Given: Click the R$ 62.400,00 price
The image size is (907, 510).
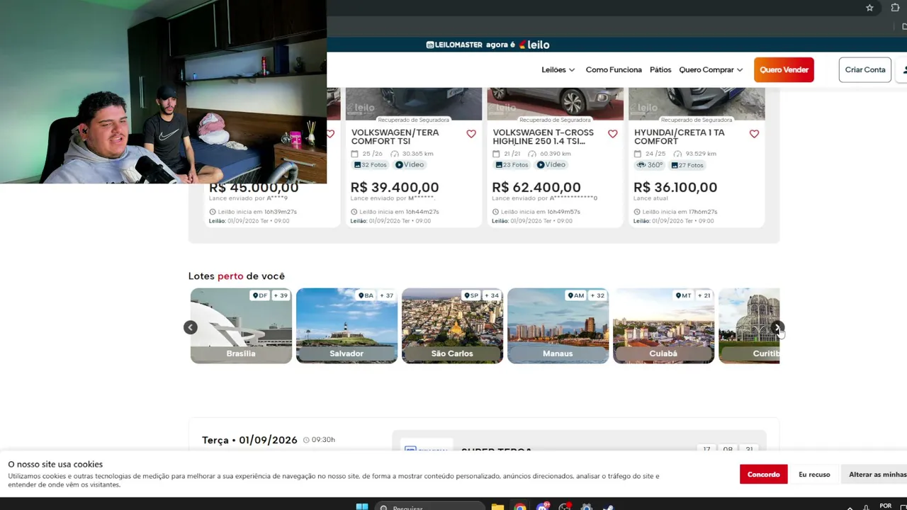Looking at the screenshot, I should pyautogui.click(x=536, y=187).
